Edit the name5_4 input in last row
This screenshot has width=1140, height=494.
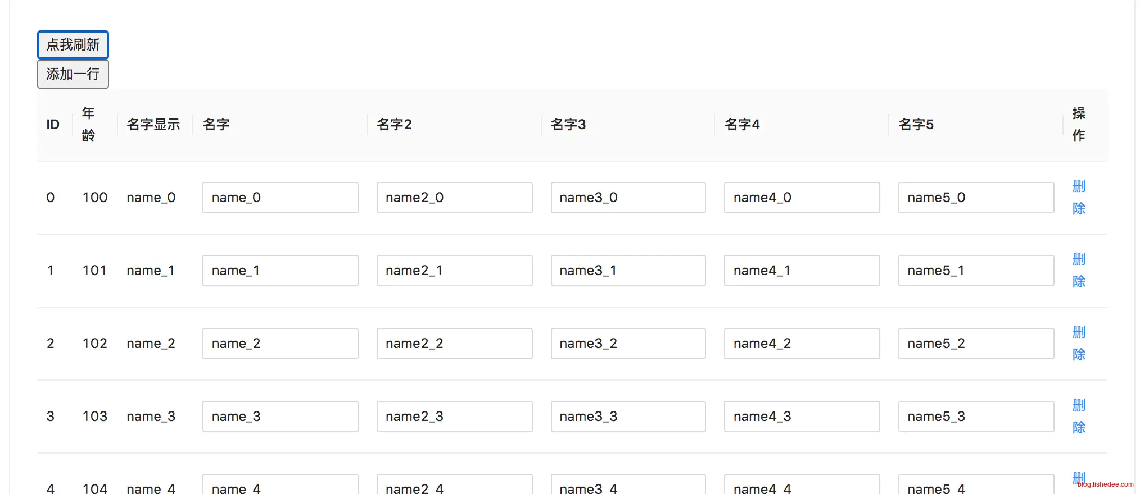976,486
